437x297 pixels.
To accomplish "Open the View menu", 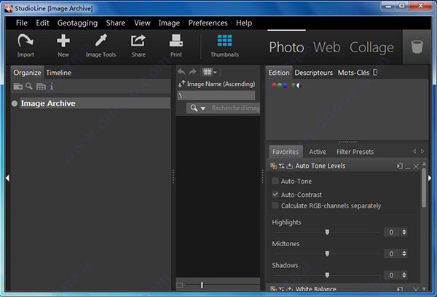I will [x=142, y=23].
